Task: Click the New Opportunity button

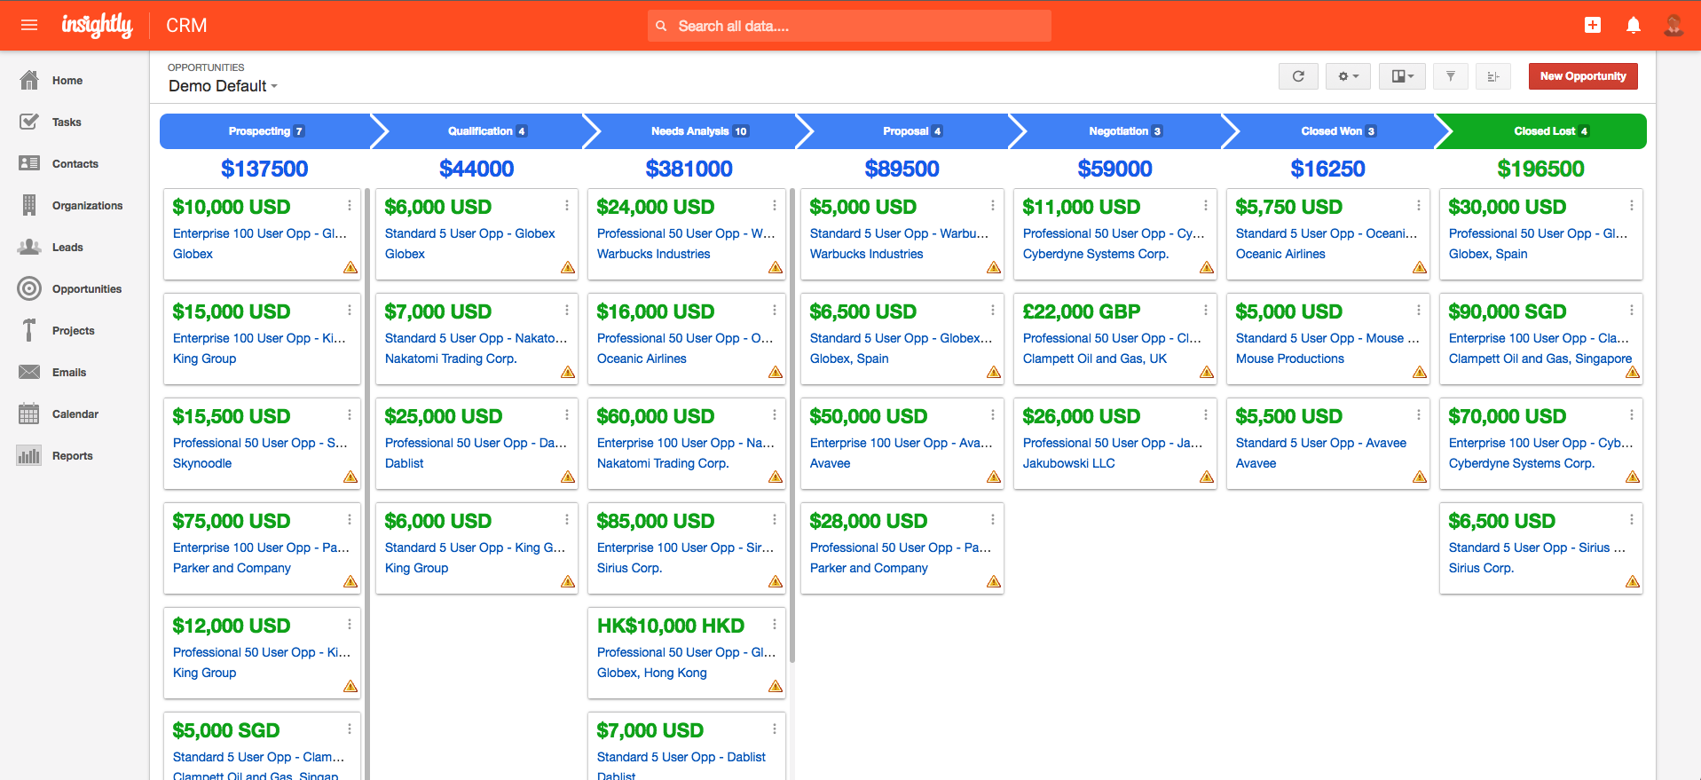Action: pyautogui.click(x=1582, y=76)
